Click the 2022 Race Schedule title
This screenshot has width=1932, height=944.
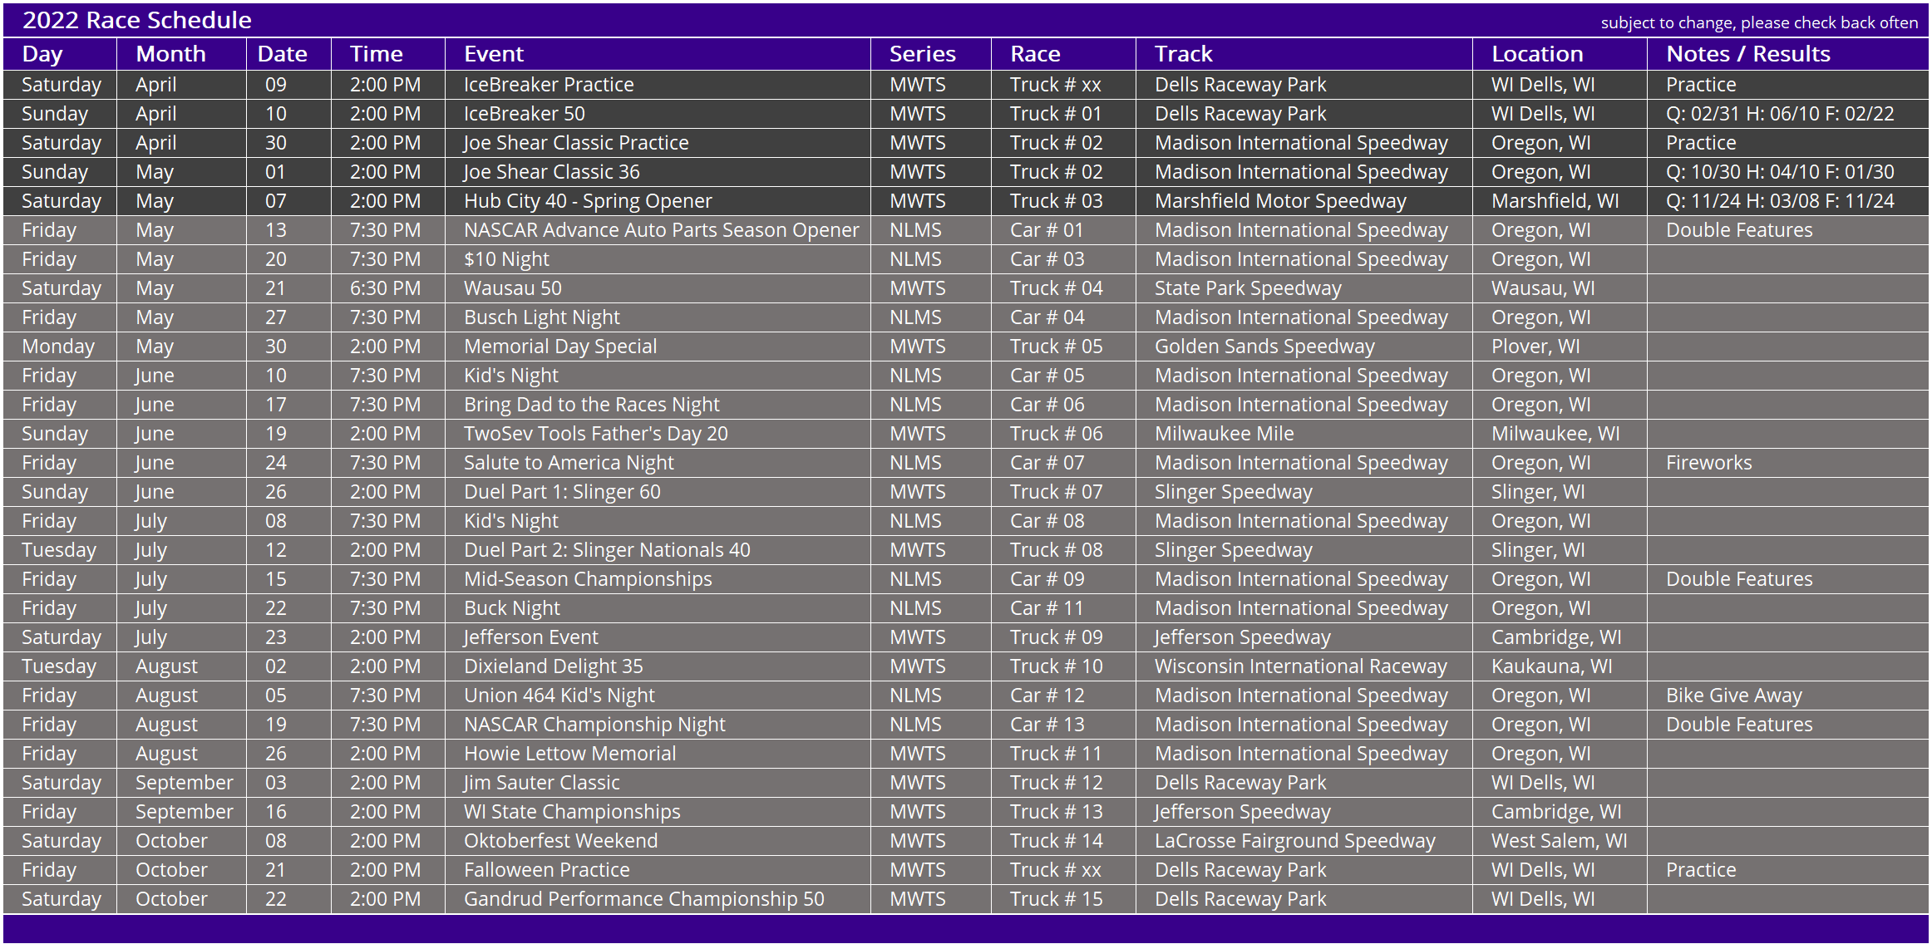136,20
